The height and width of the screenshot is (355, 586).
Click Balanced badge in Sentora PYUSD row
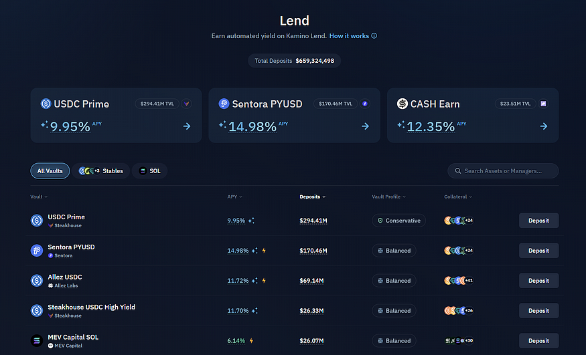tap(394, 251)
